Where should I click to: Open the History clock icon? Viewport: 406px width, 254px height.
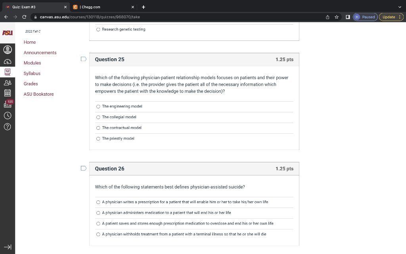coord(8,115)
